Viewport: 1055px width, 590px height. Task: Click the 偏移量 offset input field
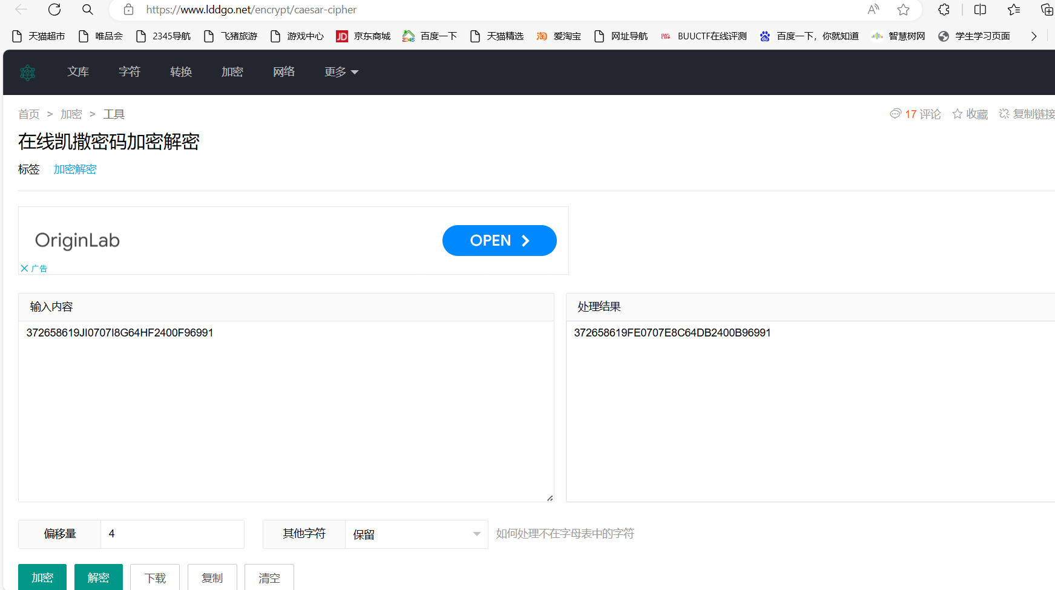(173, 534)
